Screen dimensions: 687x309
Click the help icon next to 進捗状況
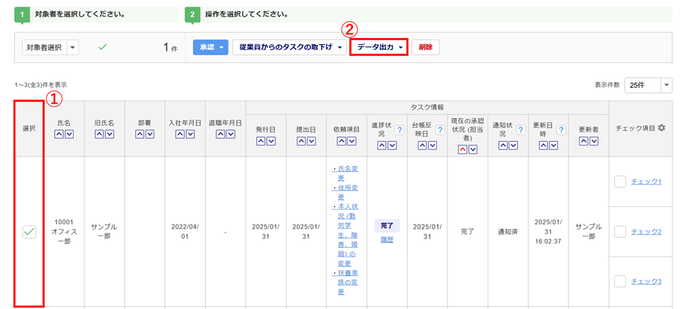coord(398,130)
